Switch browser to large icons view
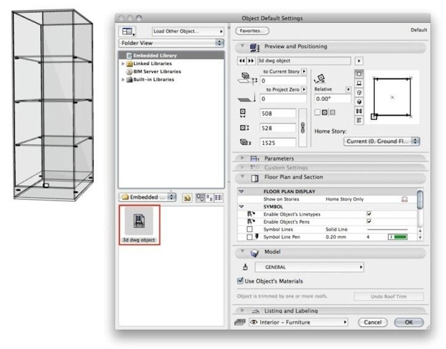This screenshot has height=349, width=446. coord(201,198)
